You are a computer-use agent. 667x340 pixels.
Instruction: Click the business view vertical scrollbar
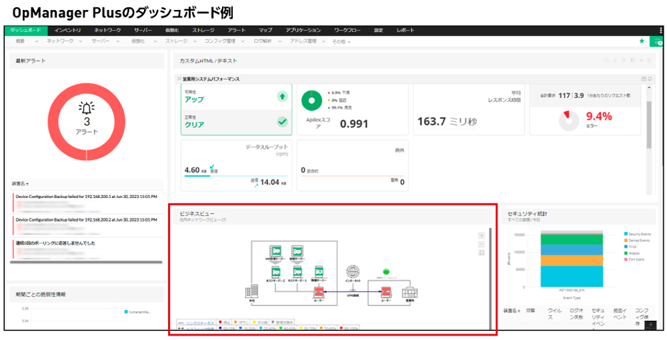point(490,279)
